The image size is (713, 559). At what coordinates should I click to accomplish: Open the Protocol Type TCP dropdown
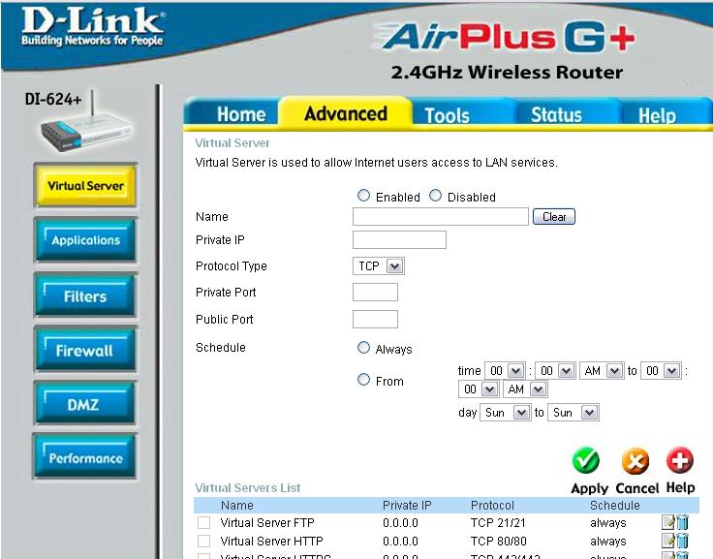click(x=379, y=265)
